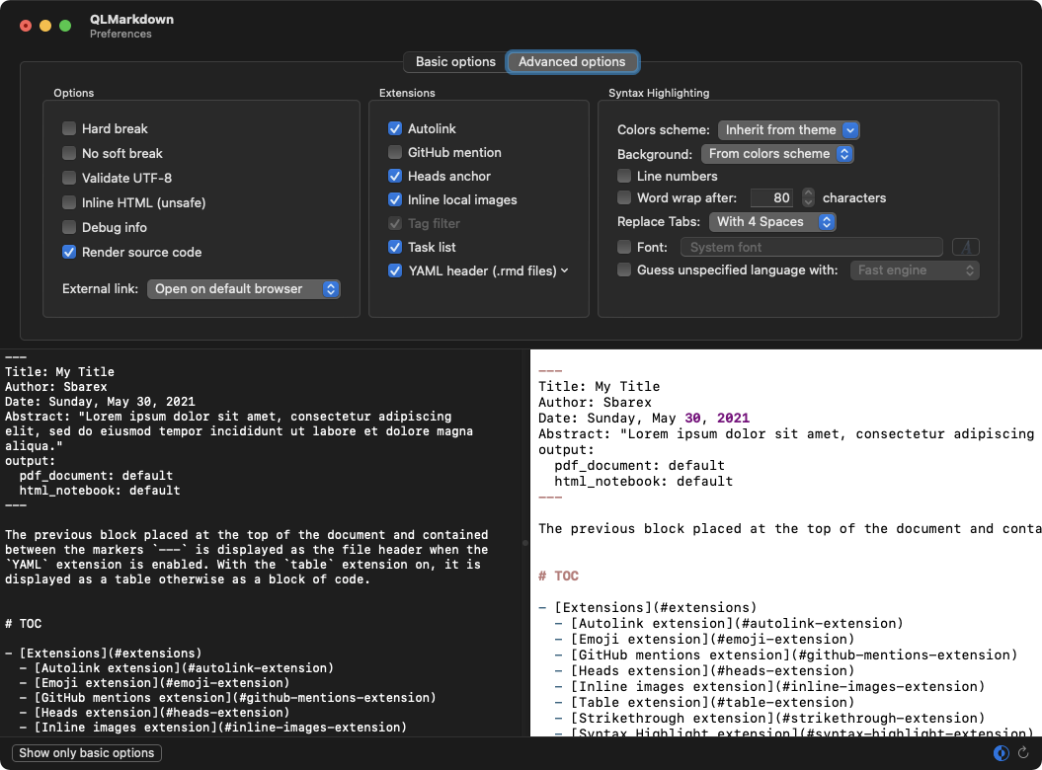Image resolution: width=1042 pixels, height=770 pixels.
Task: Enable the Line numbers option
Action: (624, 175)
